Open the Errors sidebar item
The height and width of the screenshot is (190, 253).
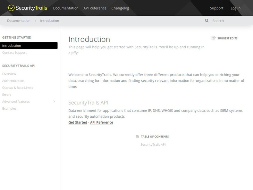tap(7, 95)
